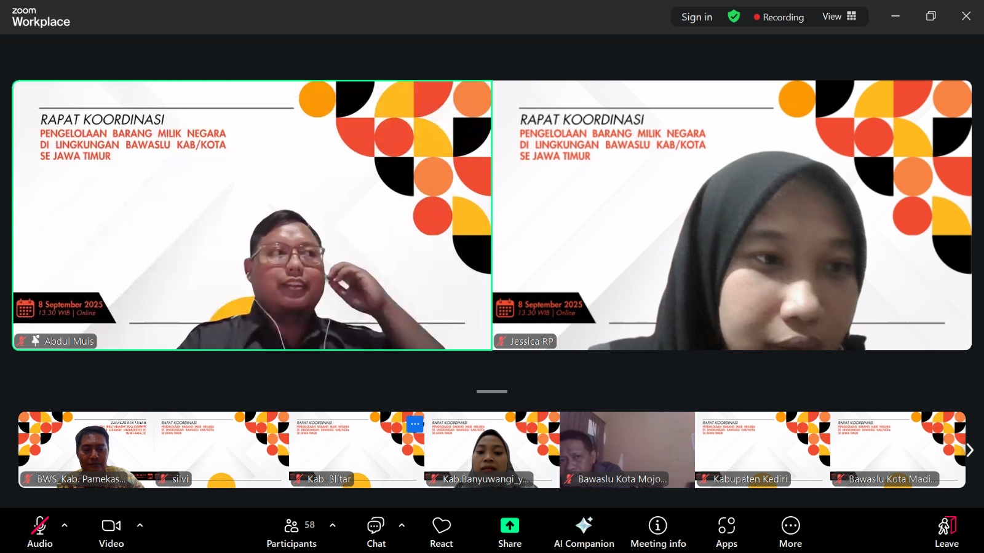This screenshot has height=553, width=984.
Task: Select the Bawaslu Kota Mojo participant thumbnail
Action: (627, 449)
